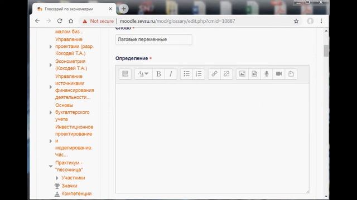This screenshot has height=200, width=357.
Task: Open the paragraph styles dropdown in editor
Action: pos(143,74)
